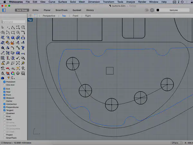Select the One shot radio button

(5, 85)
